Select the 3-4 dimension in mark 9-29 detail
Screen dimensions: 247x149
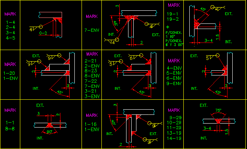(x=207, y=128)
